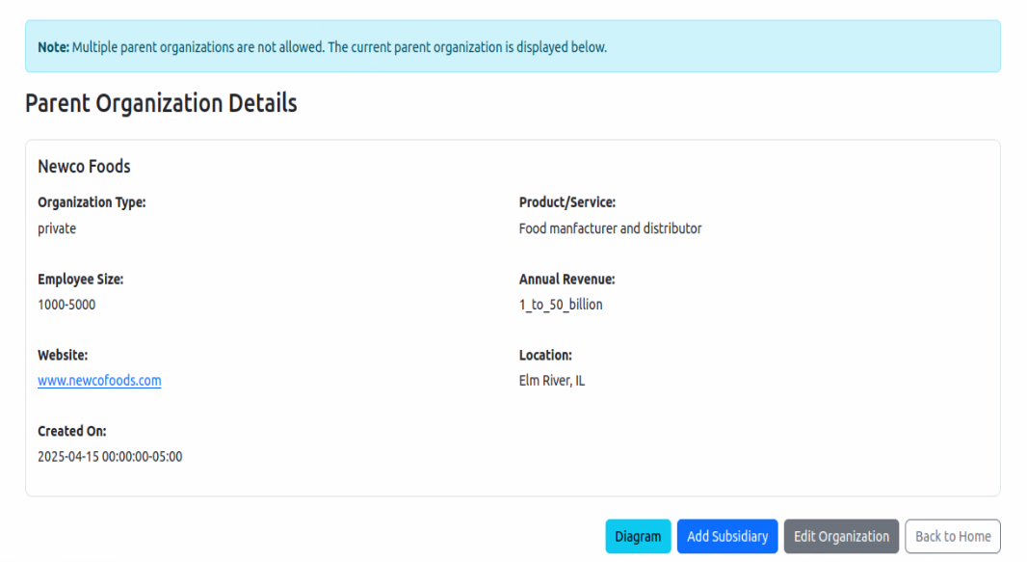Click the note about multiple parent organizations
The image size is (1027, 562).
322,46
